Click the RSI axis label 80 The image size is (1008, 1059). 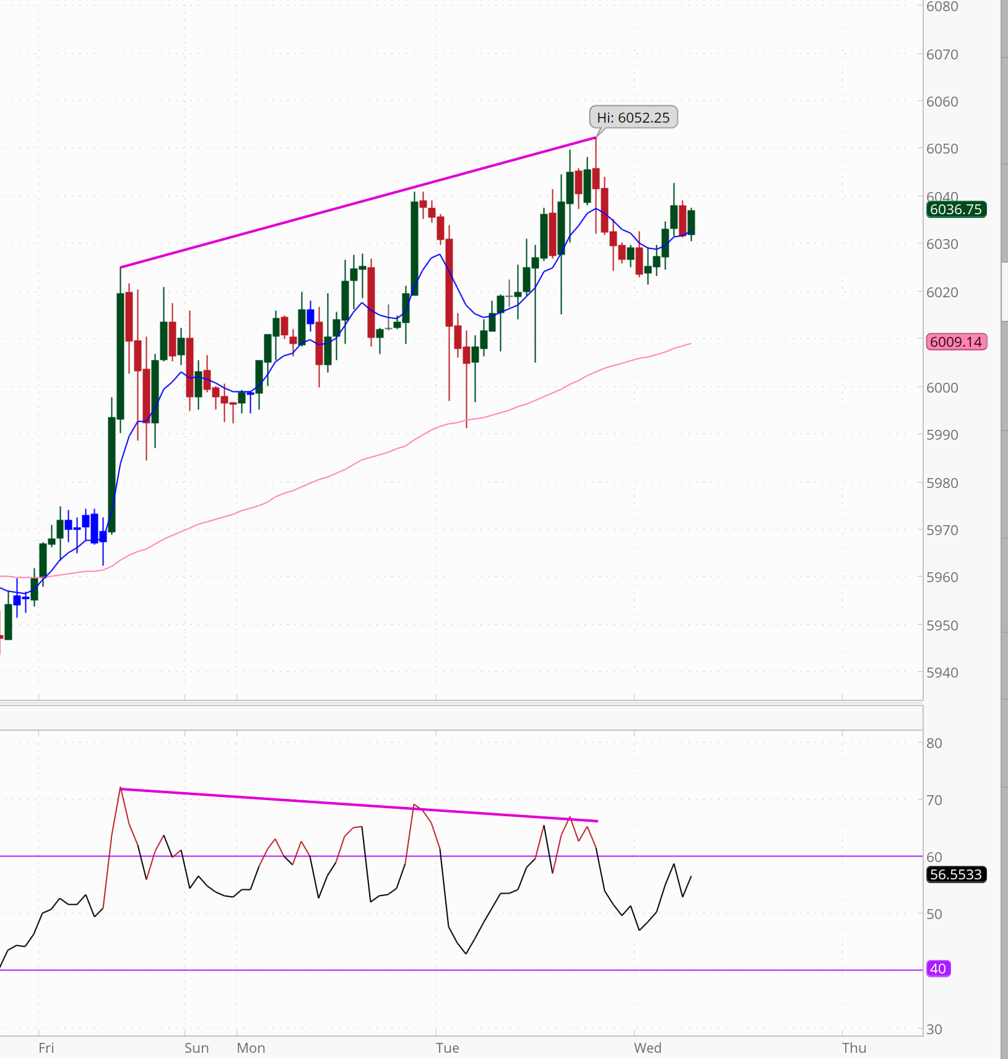pyautogui.click(x=934, y=743)
